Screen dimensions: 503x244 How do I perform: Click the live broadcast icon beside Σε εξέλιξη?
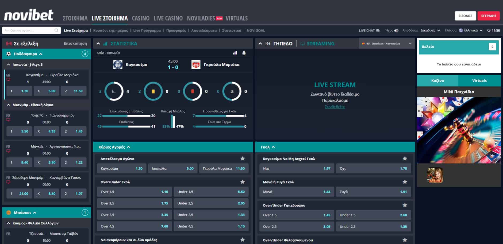(x=9, y=44)
